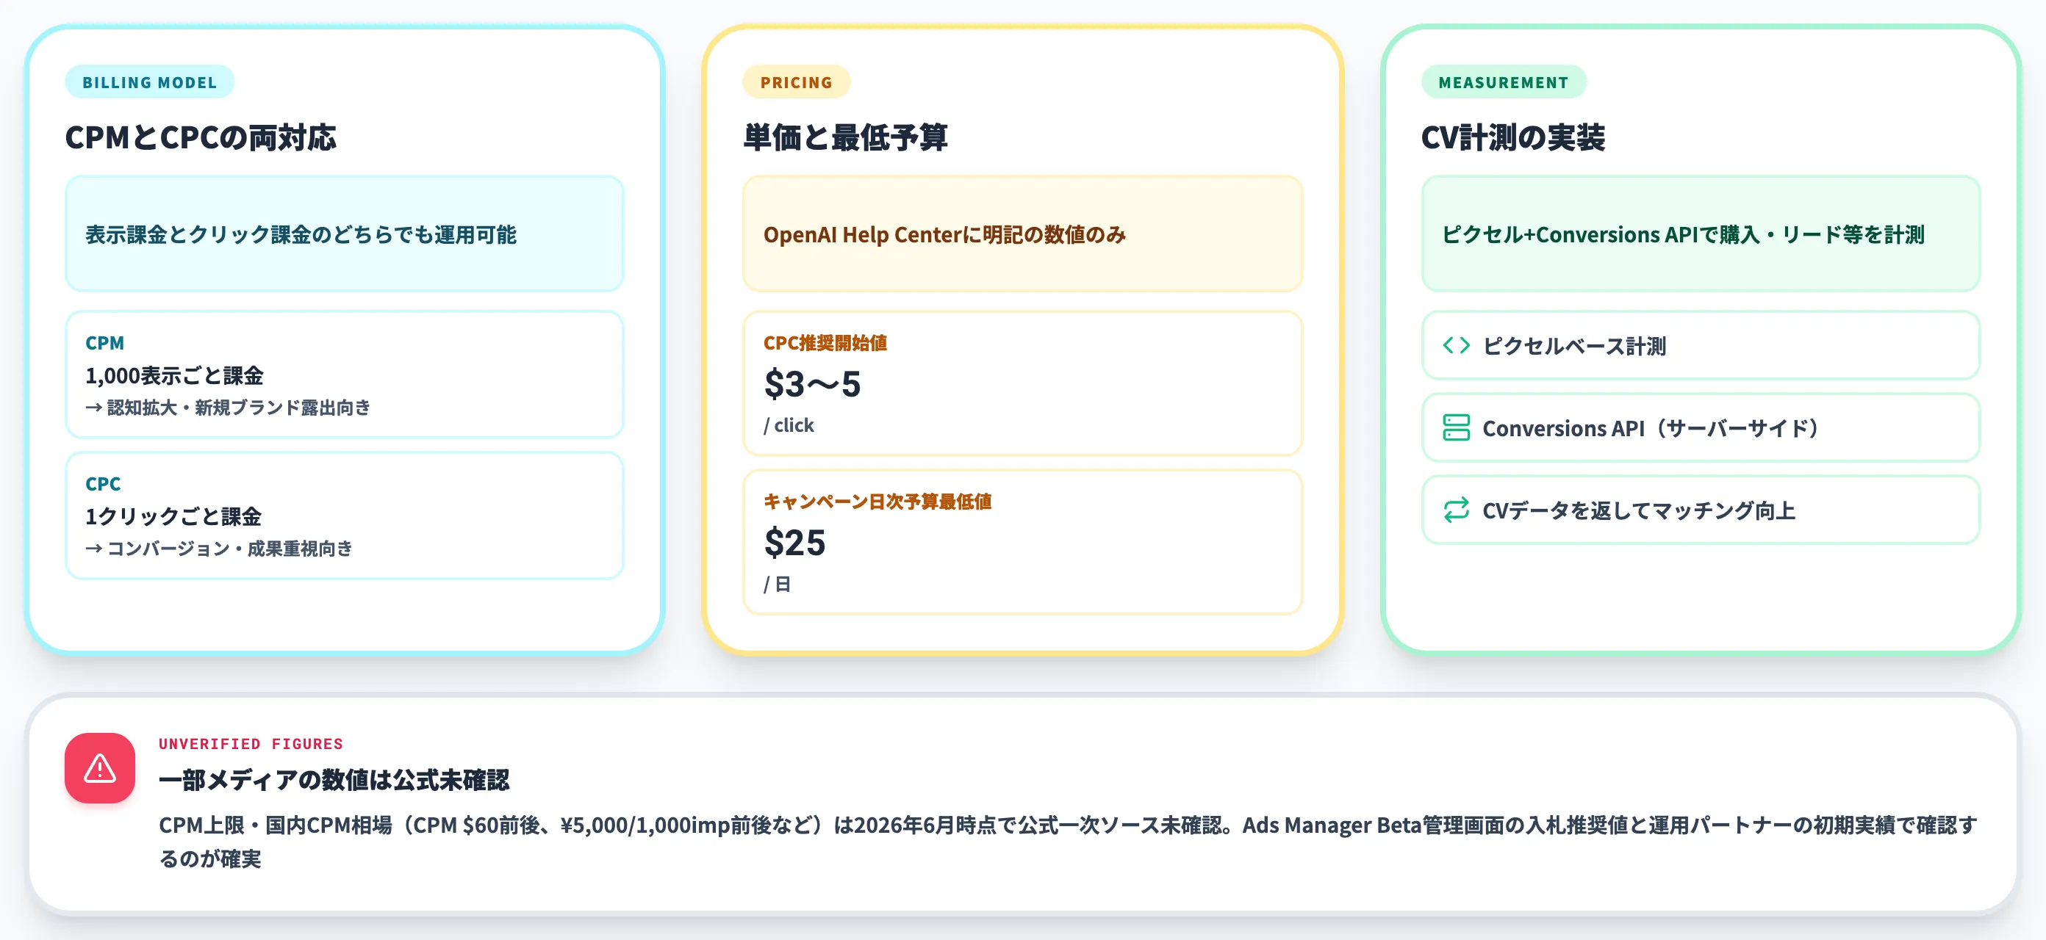Click the CPC推奨開始値 label
Viewport: 2046px width, 940px height.
coord(825,342)
